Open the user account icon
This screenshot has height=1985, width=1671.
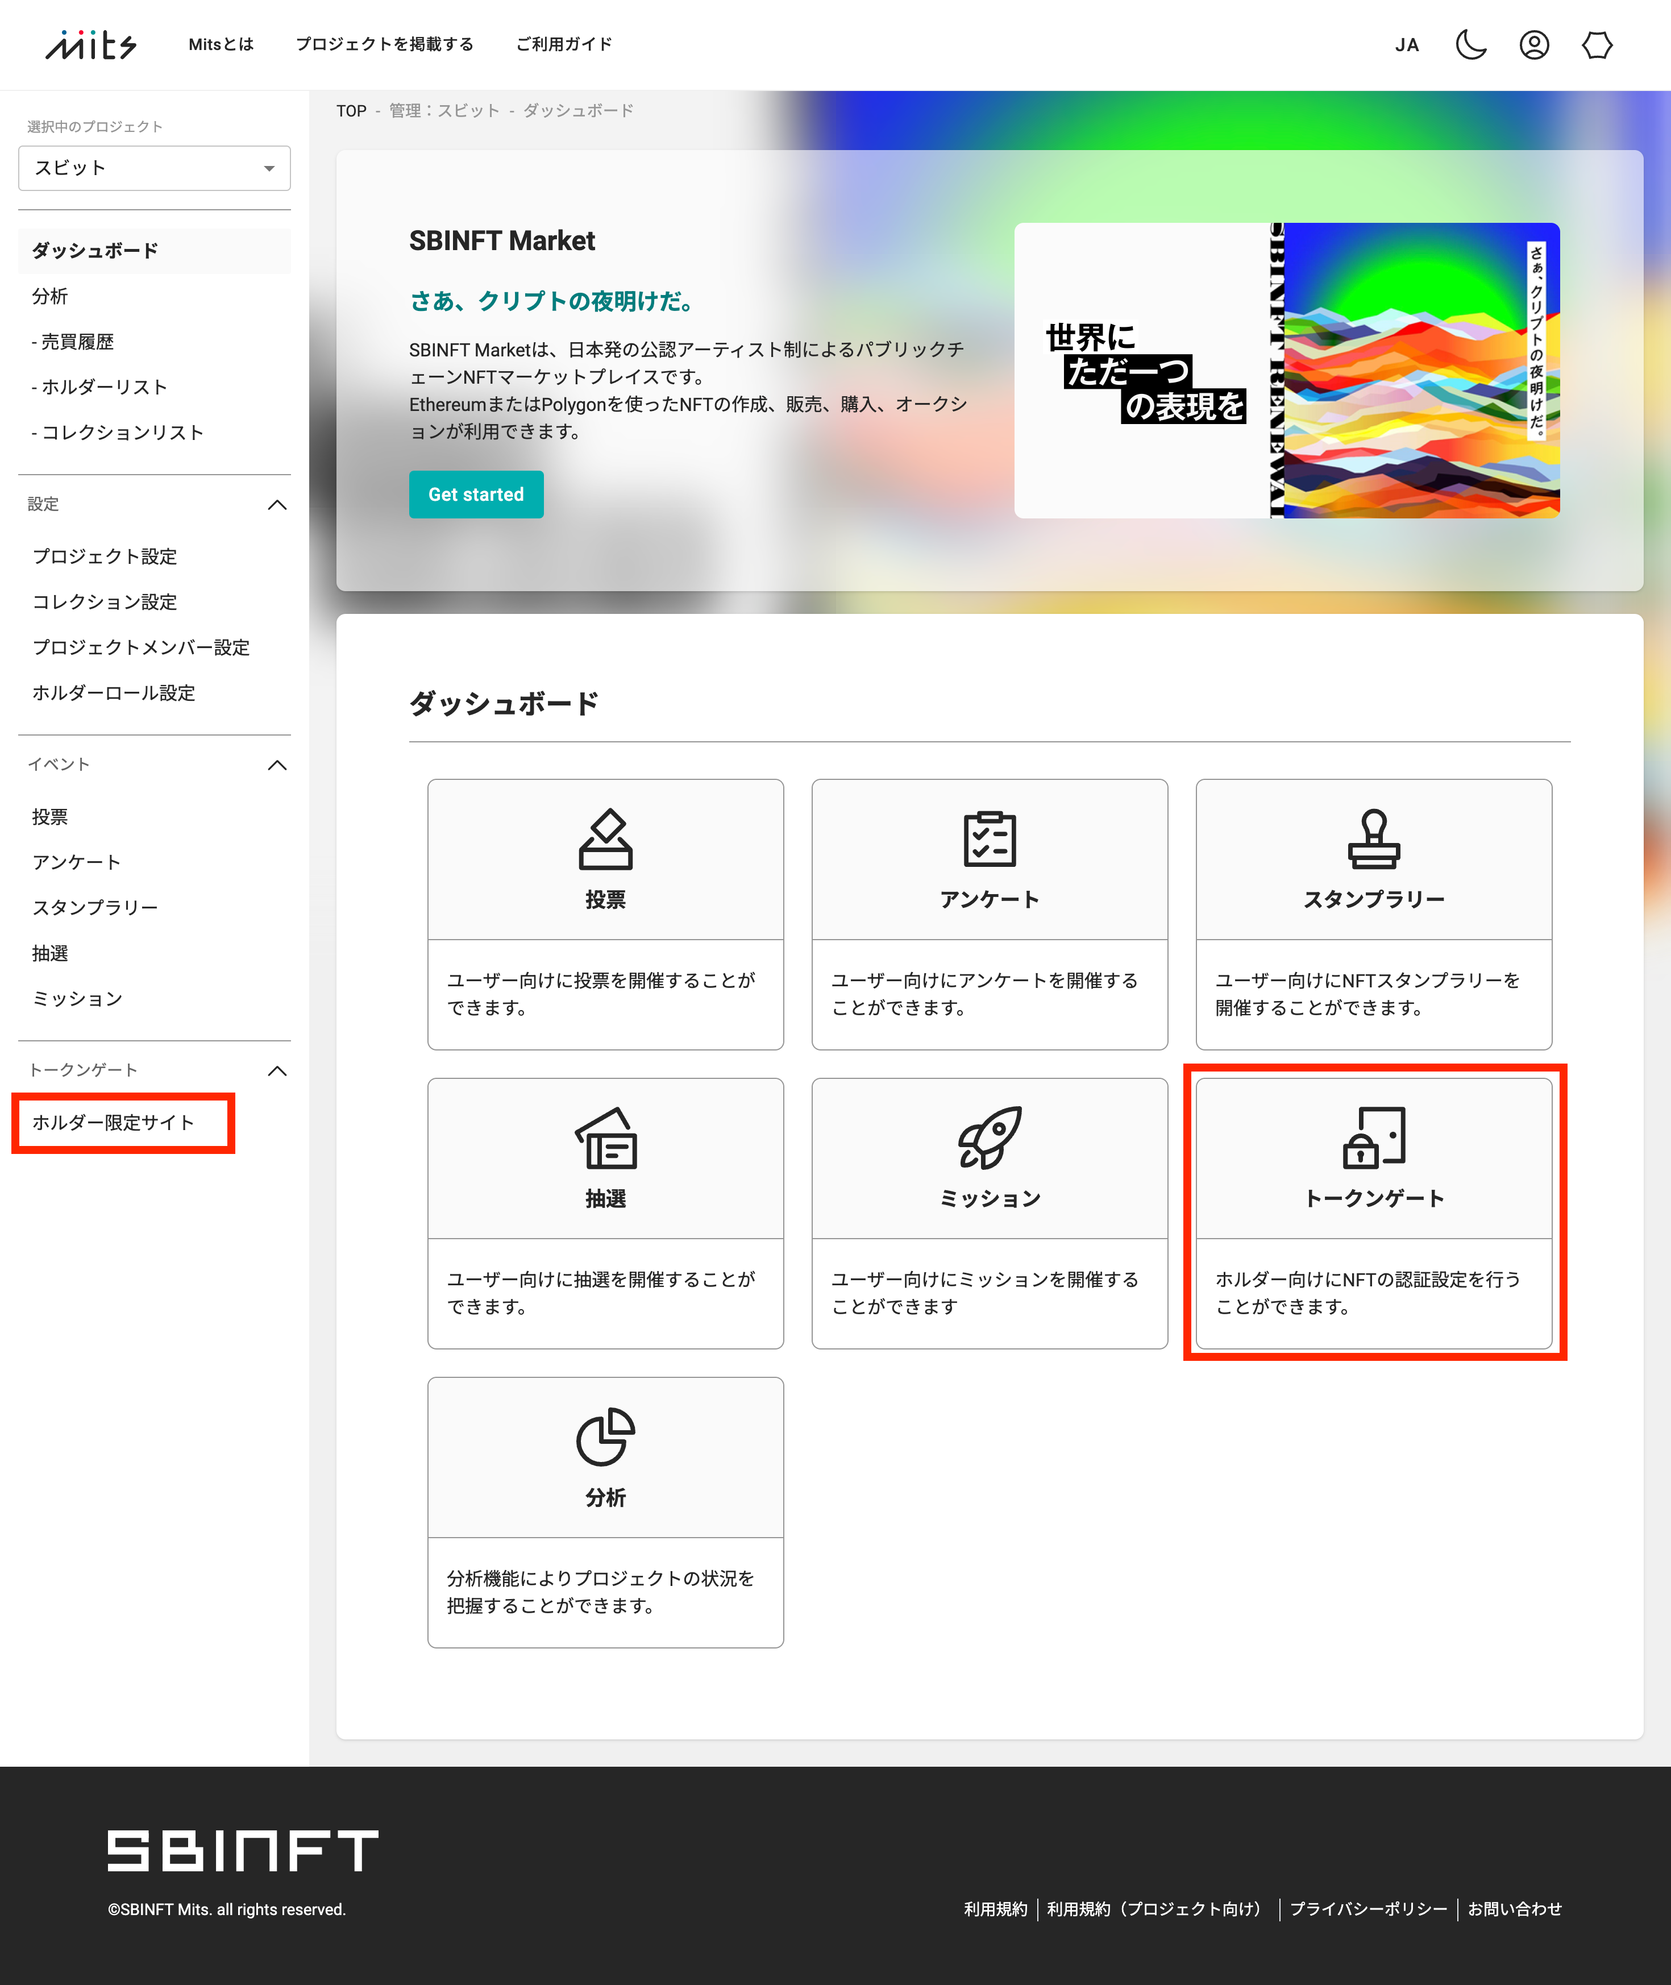pyautogui.click(x=1533, y=44)
